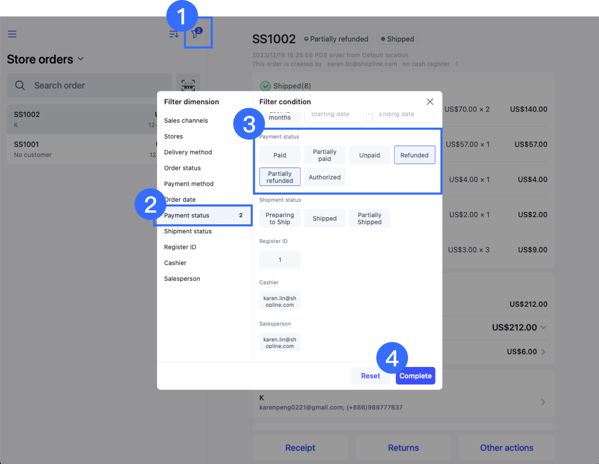Click Reset to clear filter conditions

point(370,376)
